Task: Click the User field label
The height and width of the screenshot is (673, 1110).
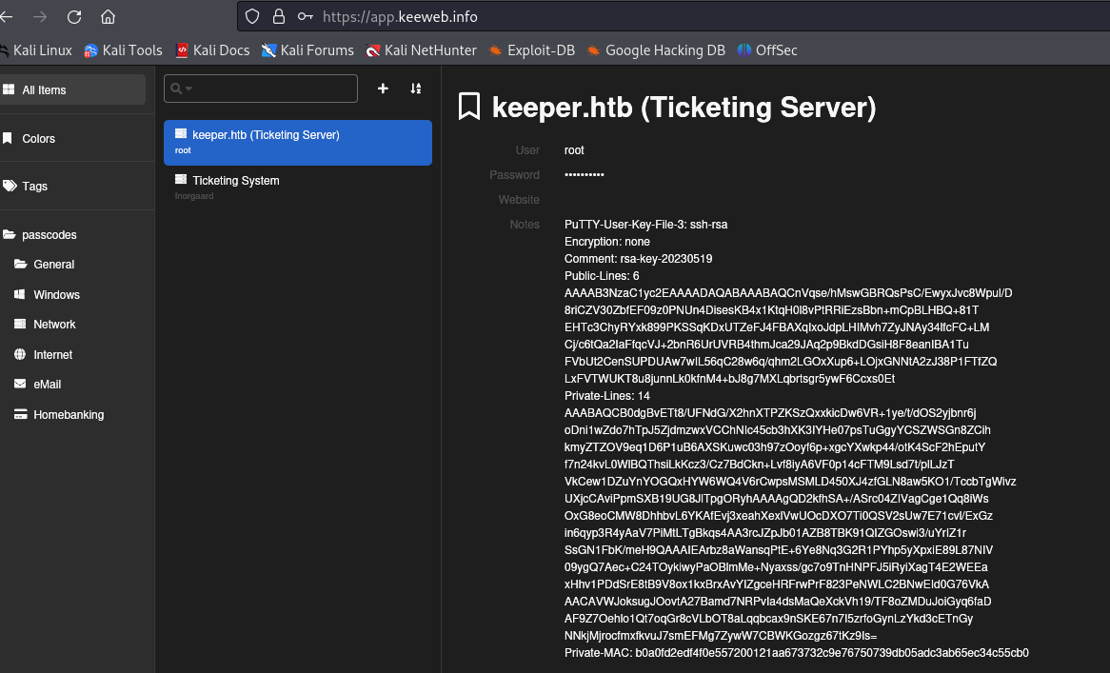Action: [x=527, y=150]
